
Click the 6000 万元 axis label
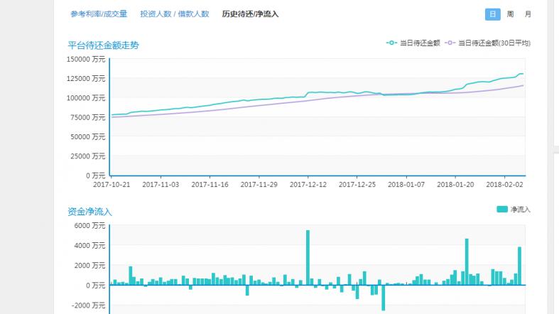click(x=89, y=225)
